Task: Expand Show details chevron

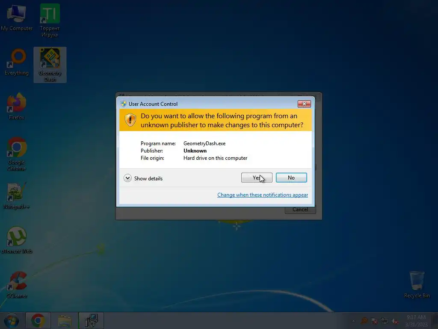Action: pos(127,178)
